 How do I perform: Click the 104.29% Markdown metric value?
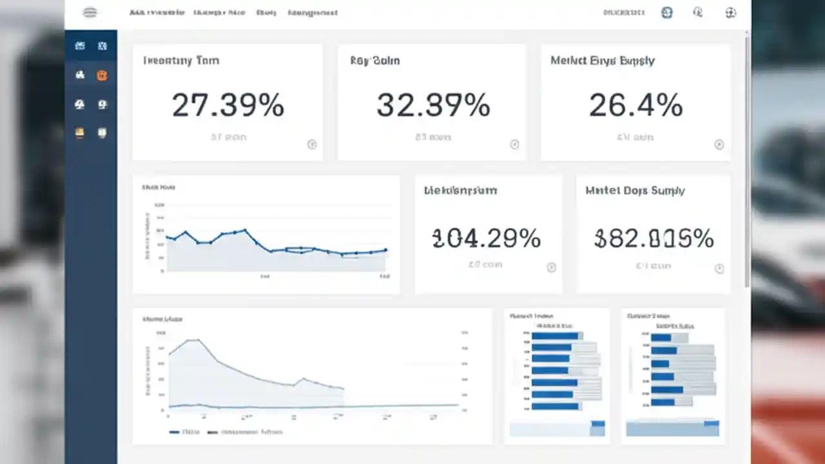[486, 238]
